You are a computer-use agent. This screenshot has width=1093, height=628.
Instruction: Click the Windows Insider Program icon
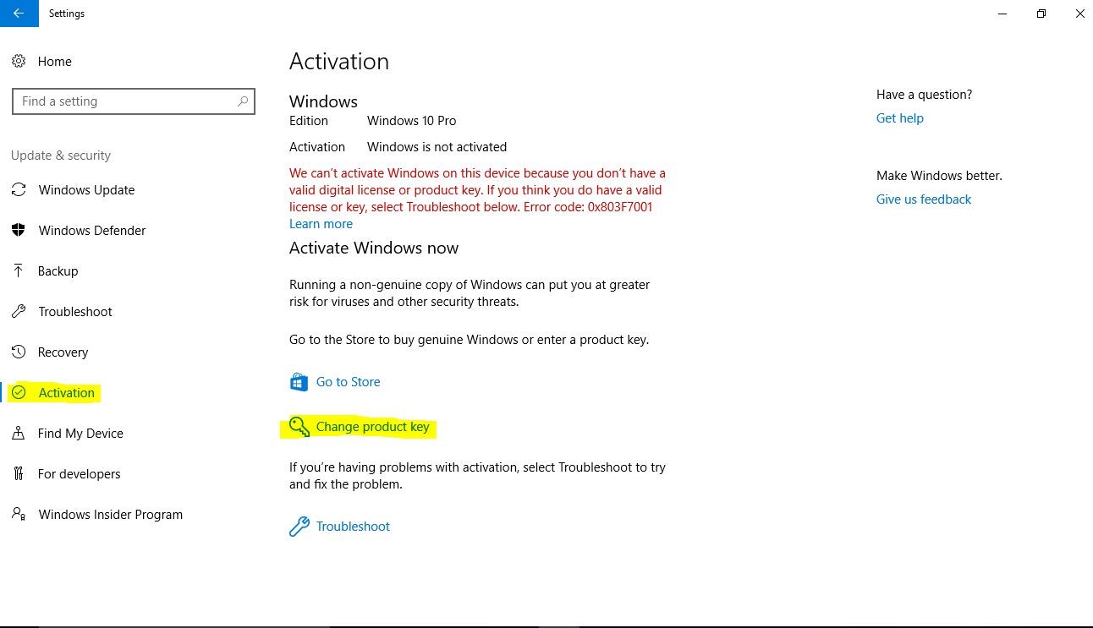[19, 514]
